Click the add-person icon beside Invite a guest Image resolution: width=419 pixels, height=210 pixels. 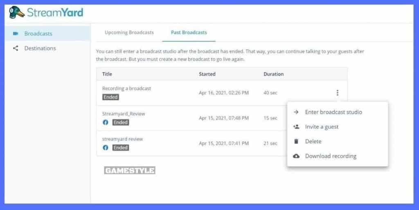tap(296, 127)
